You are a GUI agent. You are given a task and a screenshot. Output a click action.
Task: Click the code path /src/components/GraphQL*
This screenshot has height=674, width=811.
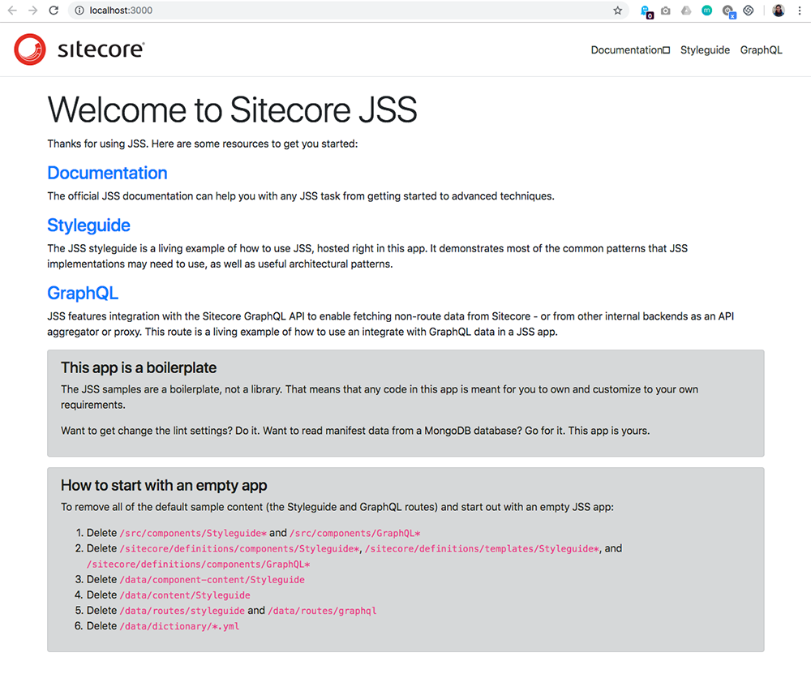355,534
